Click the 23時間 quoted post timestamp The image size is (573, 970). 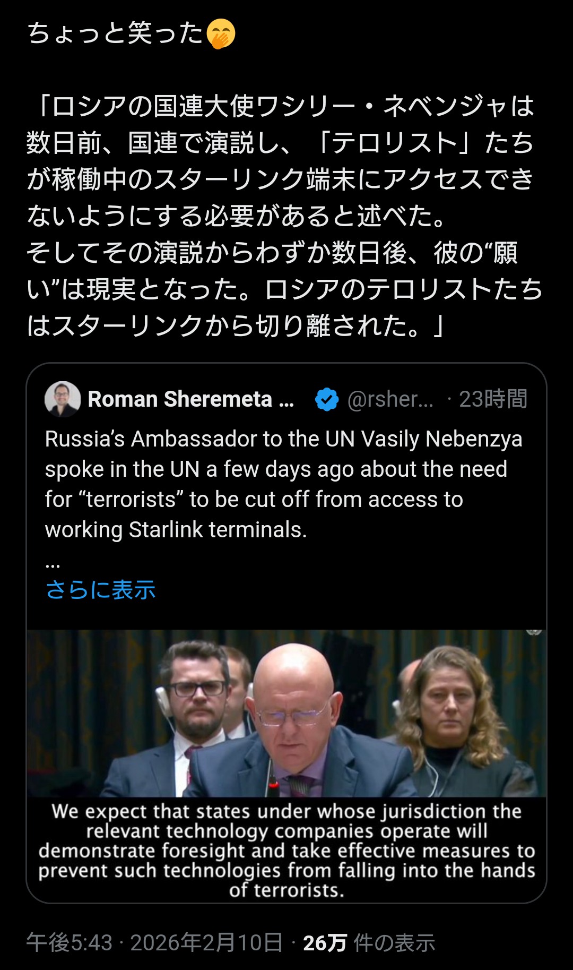coord(493,399)
